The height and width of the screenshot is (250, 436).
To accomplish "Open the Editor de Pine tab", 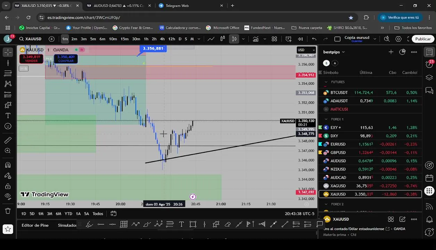I will pyautogui.click(x=35, y=225).
